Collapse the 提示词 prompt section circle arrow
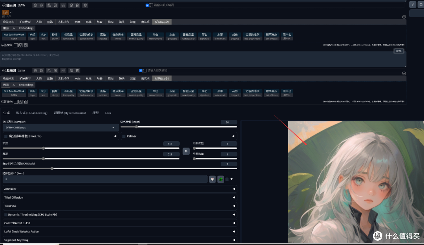Image resolution: width=424 pixels, height=245 pixels. click(4, 5)
